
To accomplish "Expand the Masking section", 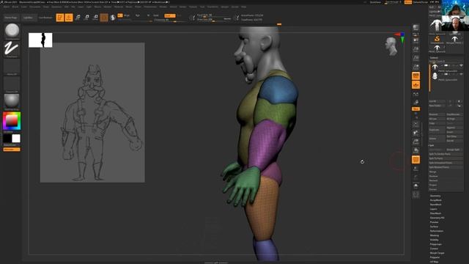I will click(x=435, y=235).
